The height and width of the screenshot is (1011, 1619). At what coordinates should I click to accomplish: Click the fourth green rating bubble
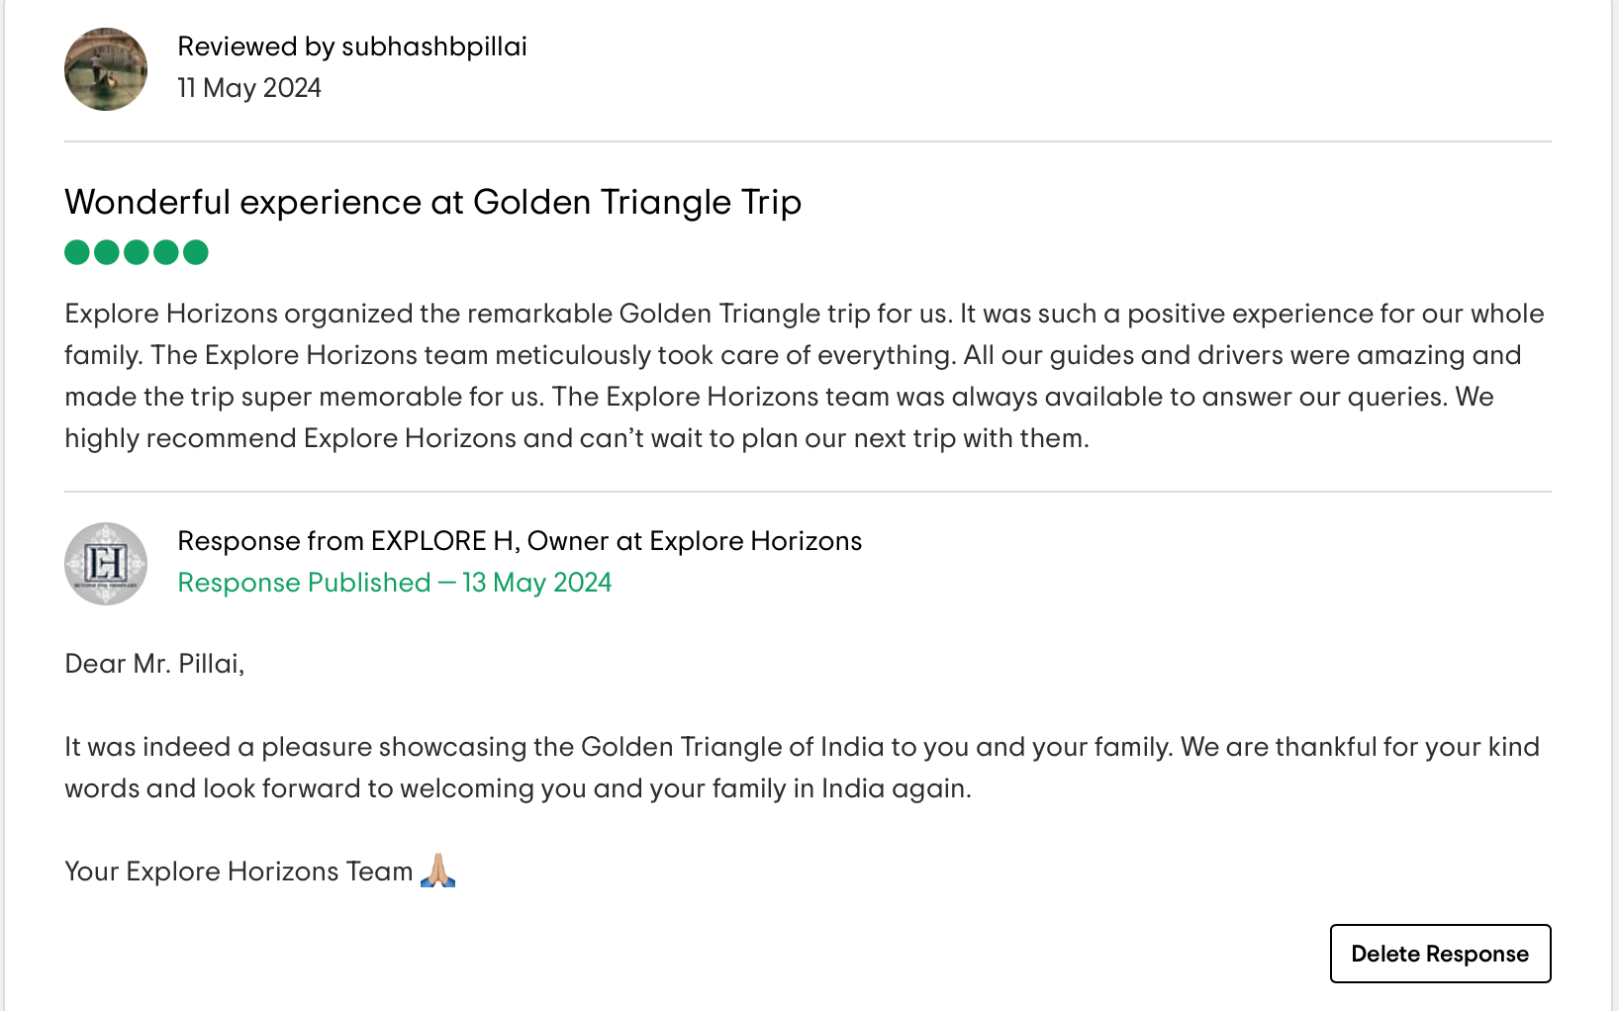166,252
